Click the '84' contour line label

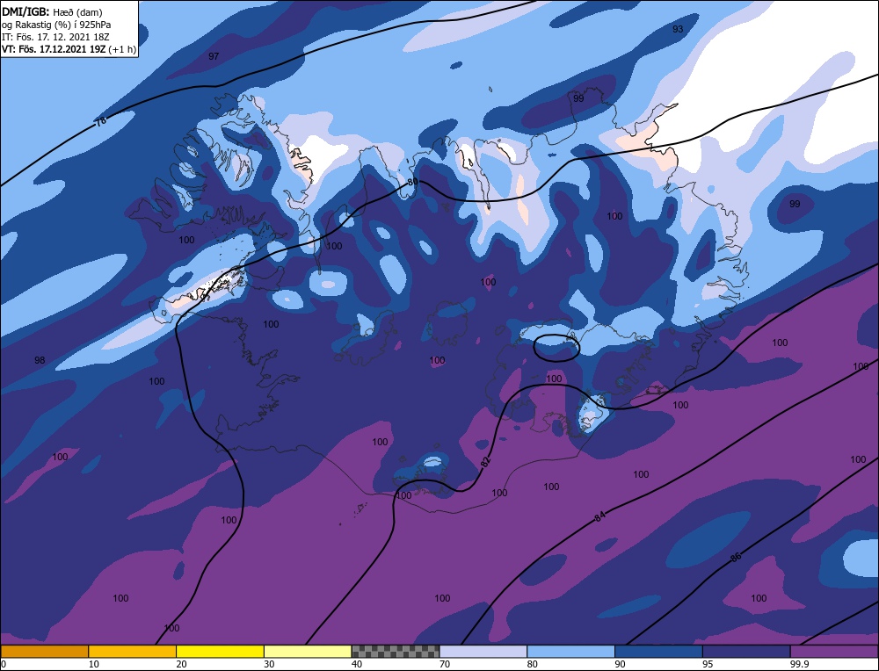(x=600, y=516)
